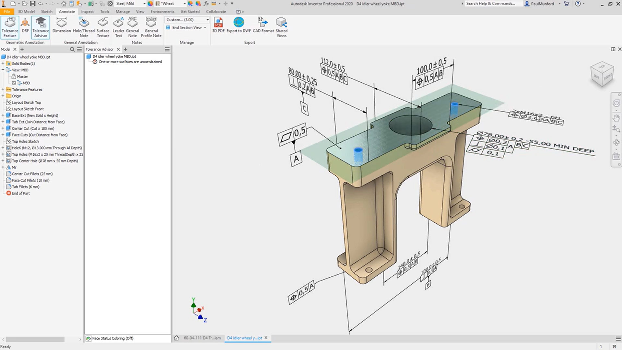Click the ViewCube in the viewport
Viewport: 622px width, 350px height.
[602, 74]
